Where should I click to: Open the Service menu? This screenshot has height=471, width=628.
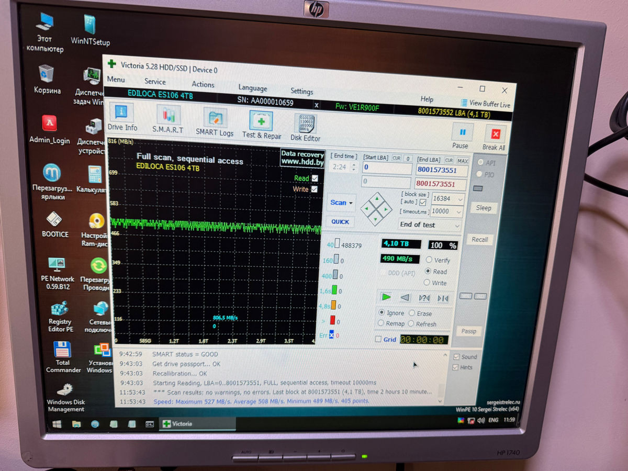pos(155,82)
